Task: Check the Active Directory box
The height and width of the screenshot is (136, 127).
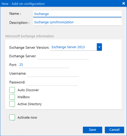Action: pyautogui.click(x=12, y=104)
